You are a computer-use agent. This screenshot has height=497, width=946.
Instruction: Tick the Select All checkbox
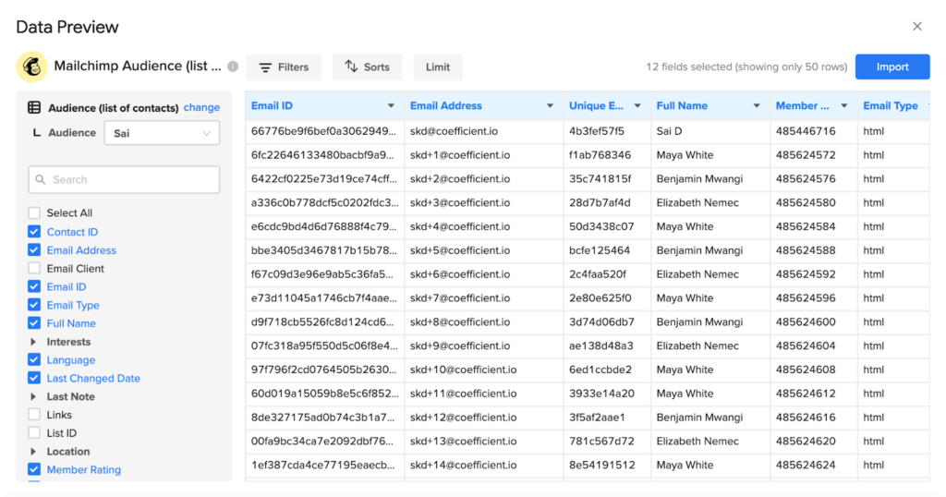pos(34,212)
